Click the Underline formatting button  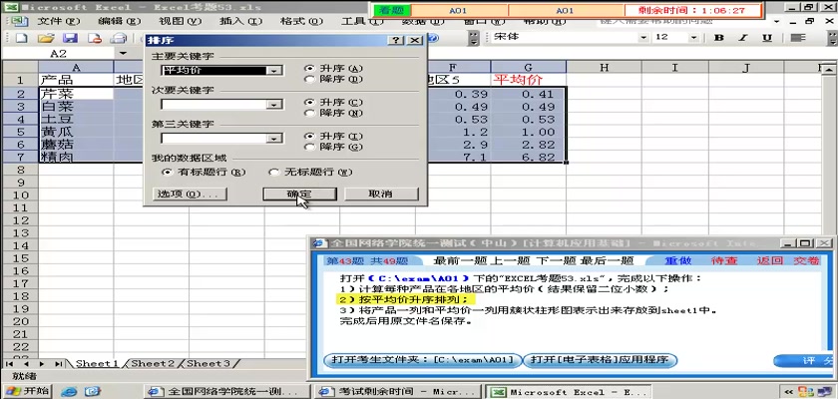coord(767,37)
